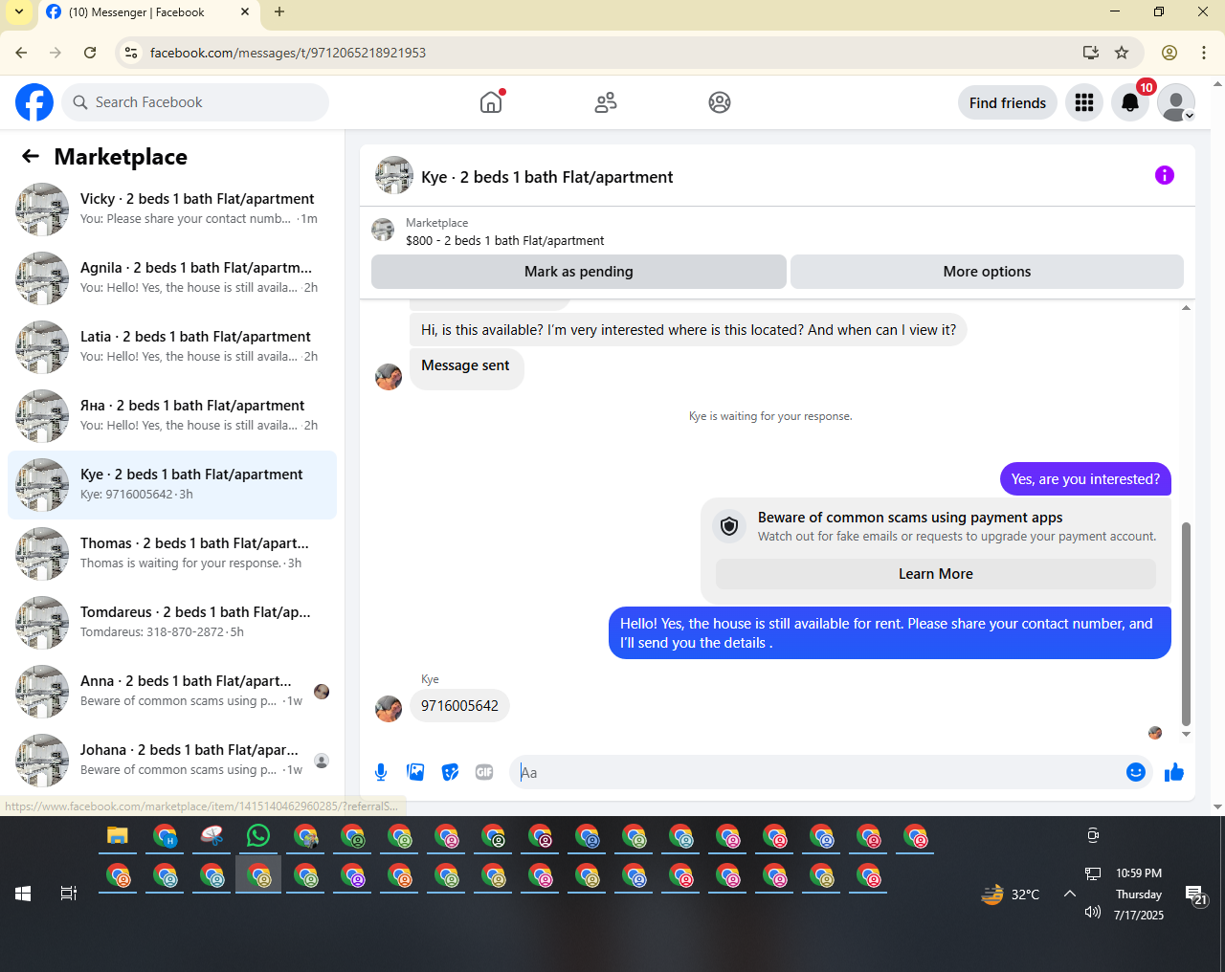
Task: Open the Facebook logo home link
Action: pos(34,102)
